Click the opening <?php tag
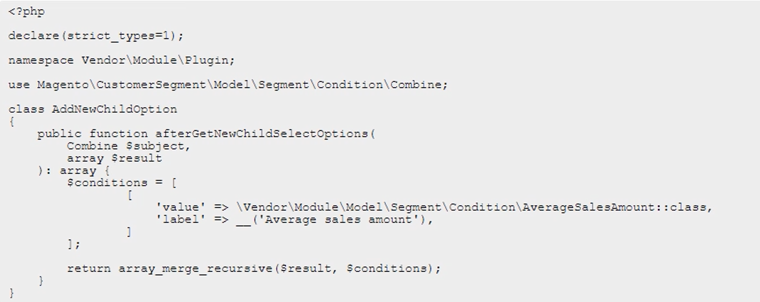760x302 pixels. [x=26, y=12]
